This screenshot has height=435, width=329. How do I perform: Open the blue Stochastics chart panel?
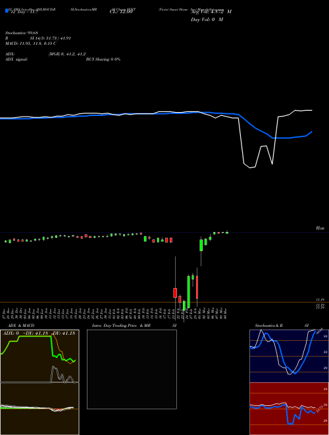(x=289, y=356)
